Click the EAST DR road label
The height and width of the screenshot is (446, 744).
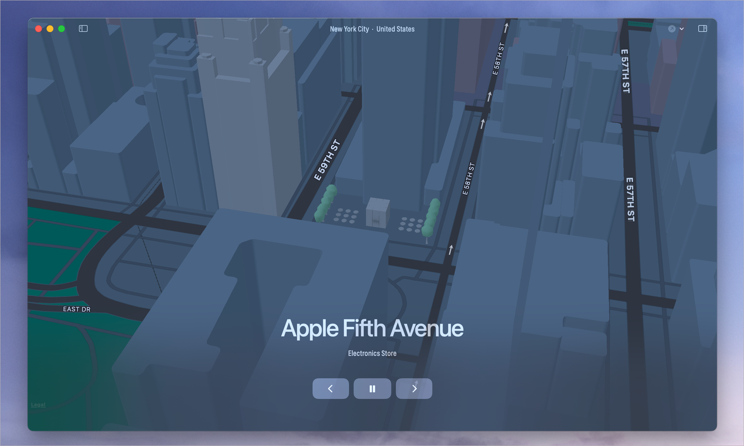click(77, 309)
